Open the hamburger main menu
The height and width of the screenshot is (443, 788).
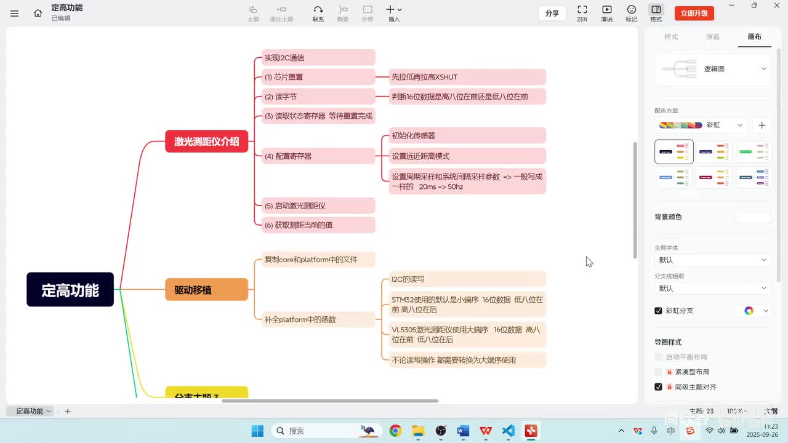point(14,13)
